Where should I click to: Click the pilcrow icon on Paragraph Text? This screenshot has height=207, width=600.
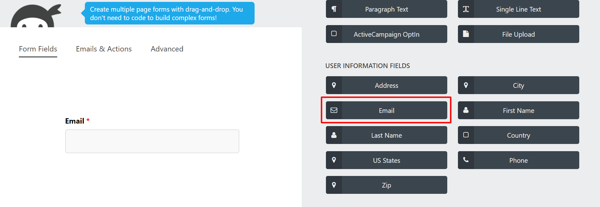coord(334,9)
